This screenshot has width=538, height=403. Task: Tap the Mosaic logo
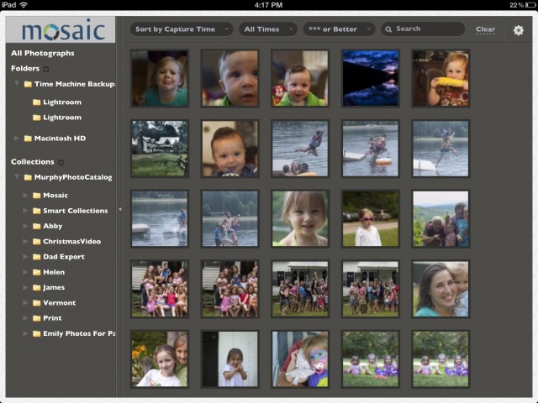[x=64, y=31]
